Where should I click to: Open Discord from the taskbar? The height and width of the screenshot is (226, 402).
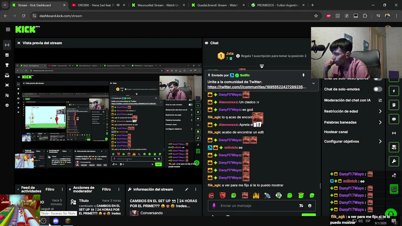(x=56, y=221)
